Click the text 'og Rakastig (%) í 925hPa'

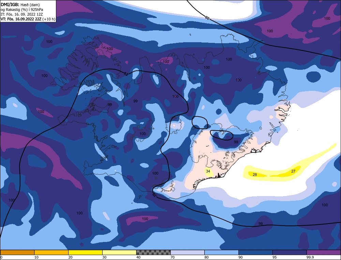[x=22, y=10]
